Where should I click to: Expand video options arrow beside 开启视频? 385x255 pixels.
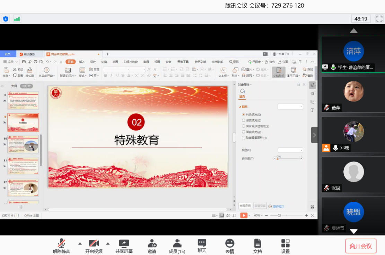click(108, 243)
